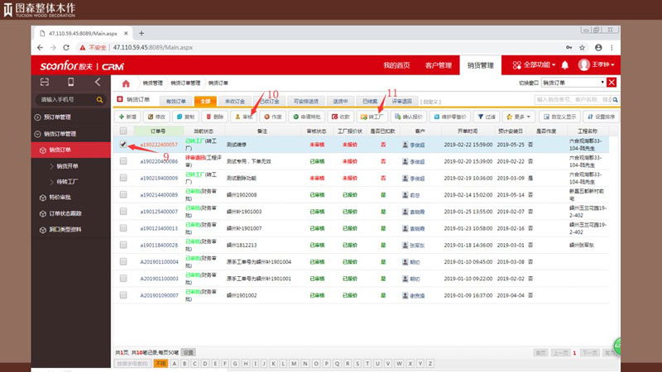Image resolution: width=662 pixels, height=372 pixels.
Task: Check the checkbox for order a190220400086
Action: click(x=123, y=160)
